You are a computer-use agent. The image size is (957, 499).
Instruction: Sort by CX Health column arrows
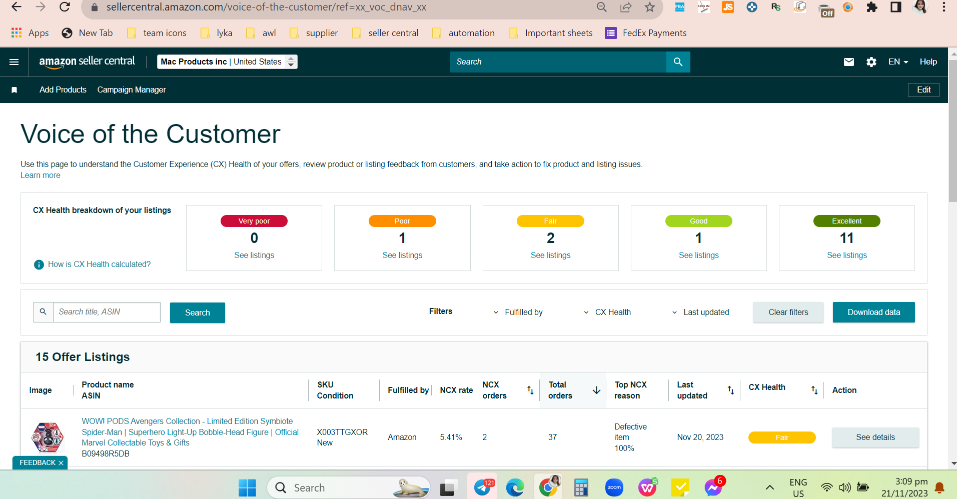pos(814,390)
